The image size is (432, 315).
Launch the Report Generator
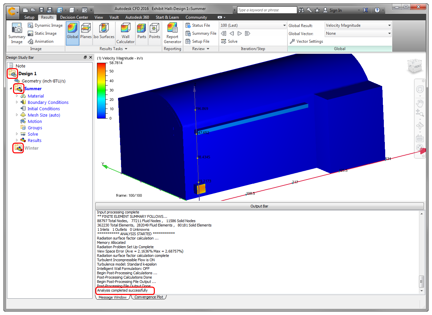(173, 33)
